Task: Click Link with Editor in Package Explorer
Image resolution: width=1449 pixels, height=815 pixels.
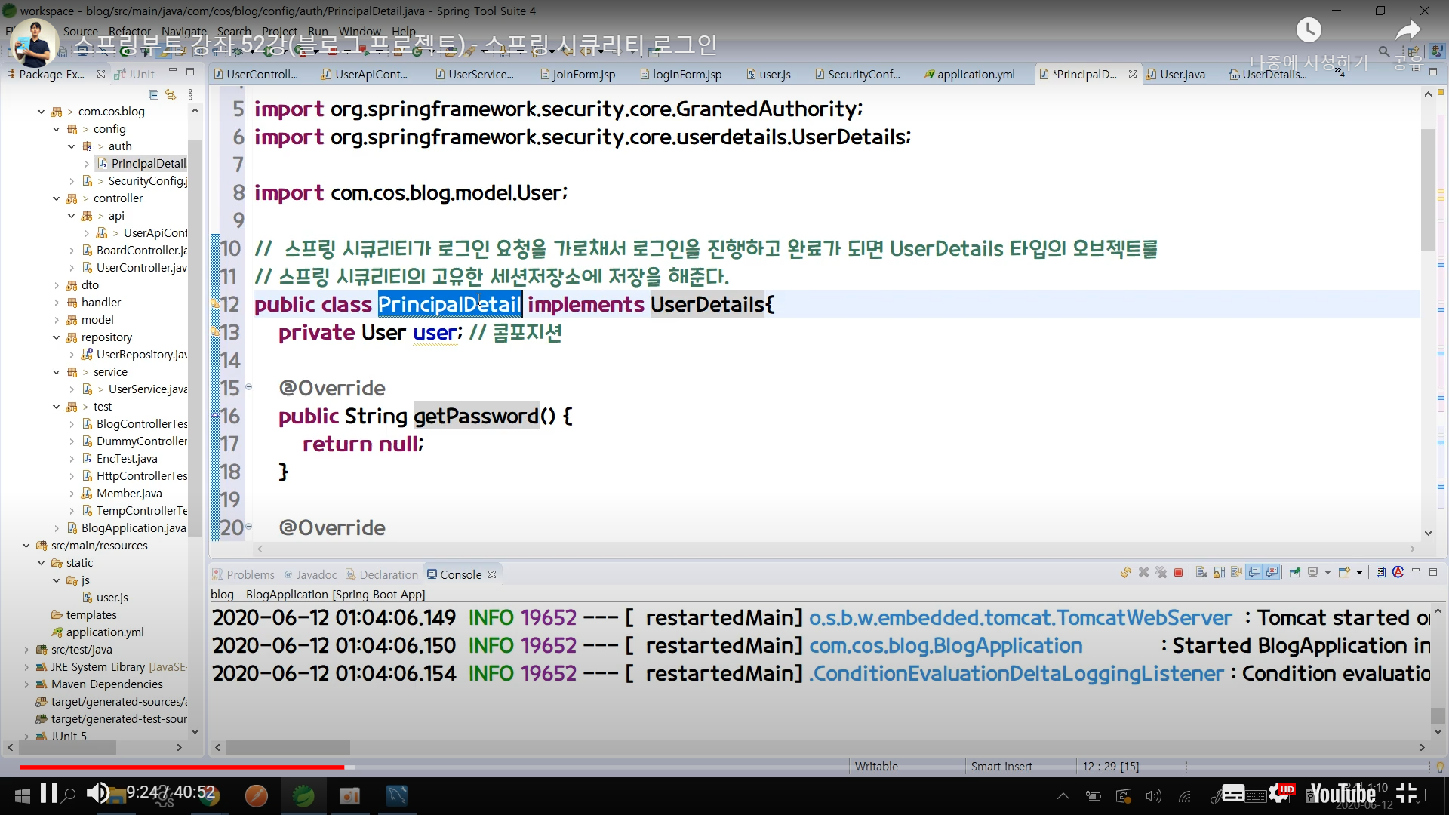Action: [171, 95]
